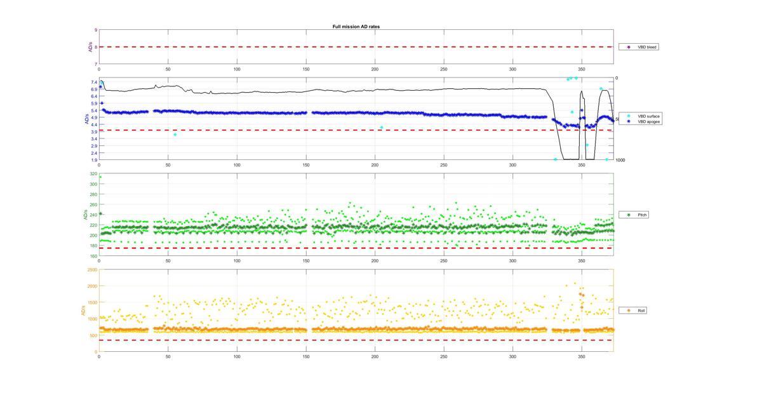Click the y-axis tick '2500' on the Roll plot
762x395 pixels.
(93, 270)
